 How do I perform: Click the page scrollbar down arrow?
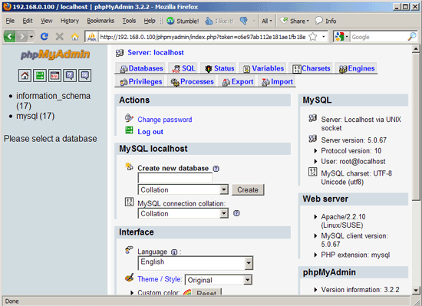click(416, 290)
